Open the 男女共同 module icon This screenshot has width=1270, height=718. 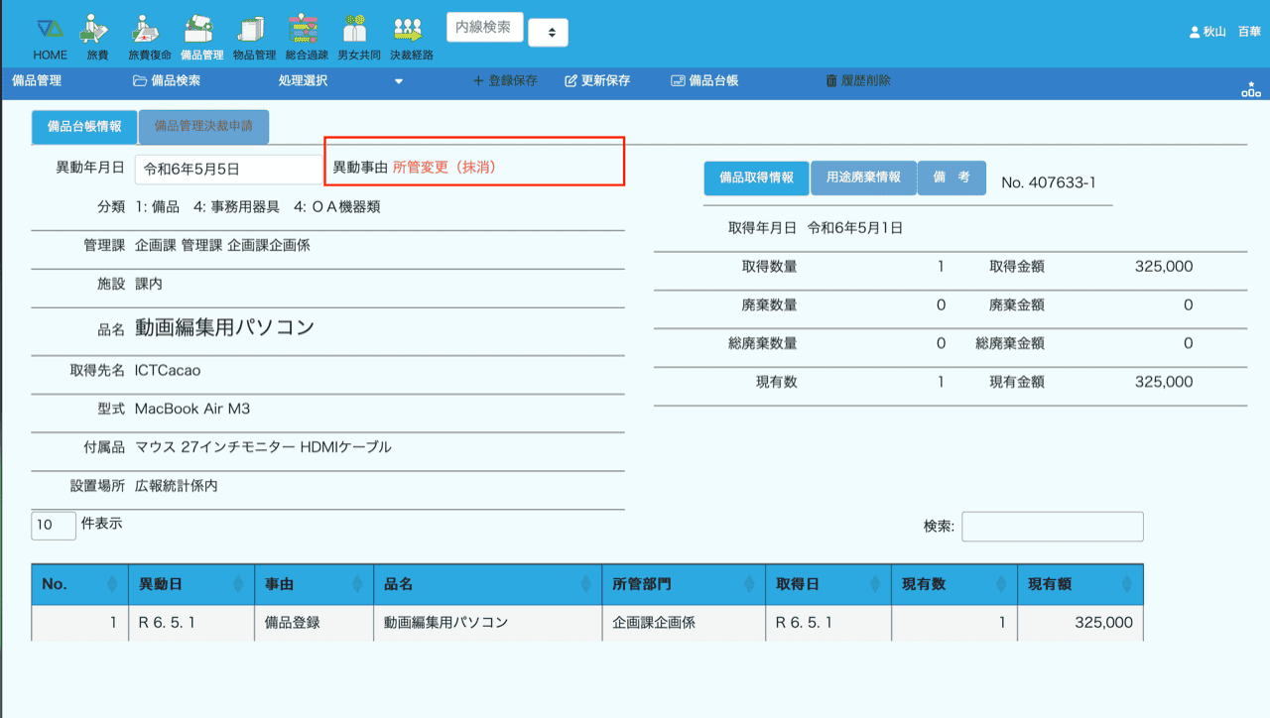click(x=358, y=38)
